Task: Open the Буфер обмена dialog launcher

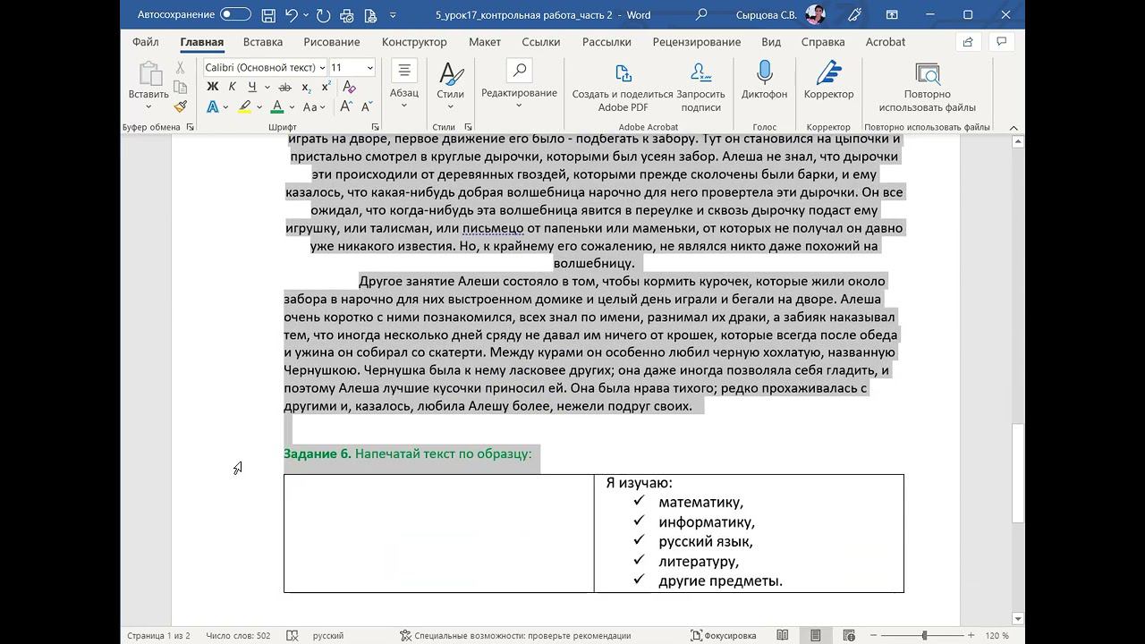Action: 190,127
